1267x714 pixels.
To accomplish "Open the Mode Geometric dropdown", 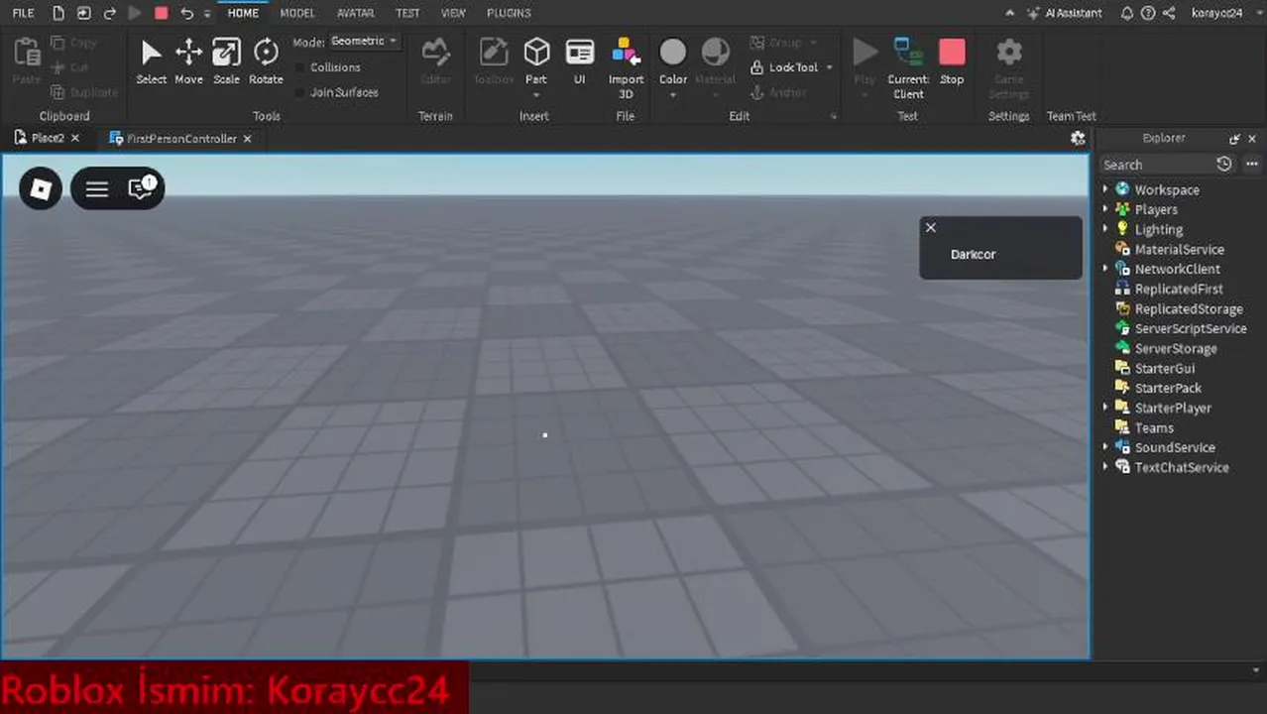I will 364,42.
